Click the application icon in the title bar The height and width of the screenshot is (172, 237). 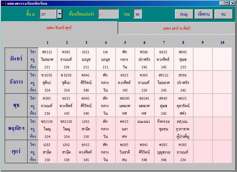click(5, 3)
